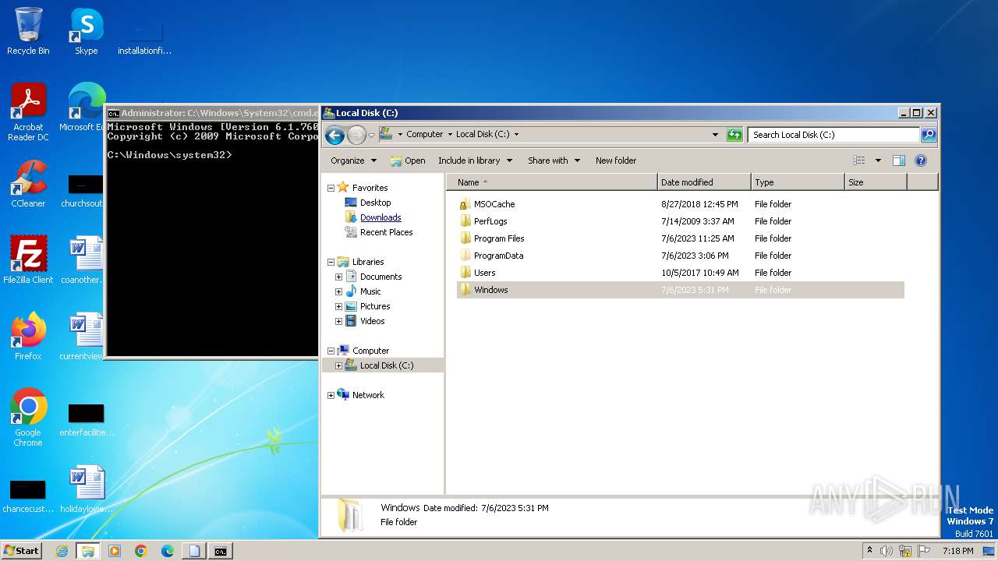
Task: Sort by the Type column header
Action: [x=798, y=182]
